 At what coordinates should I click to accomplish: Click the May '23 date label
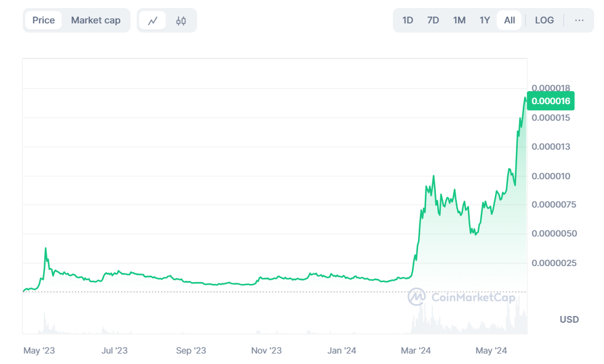pos(39,350)
